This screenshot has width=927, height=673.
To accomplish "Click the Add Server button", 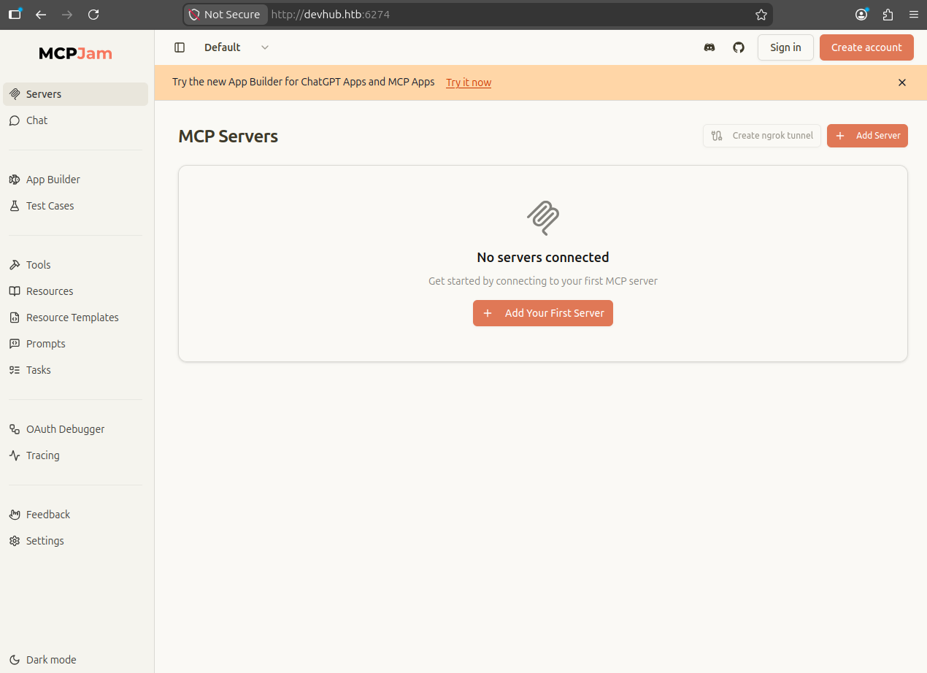I will 867,136.
